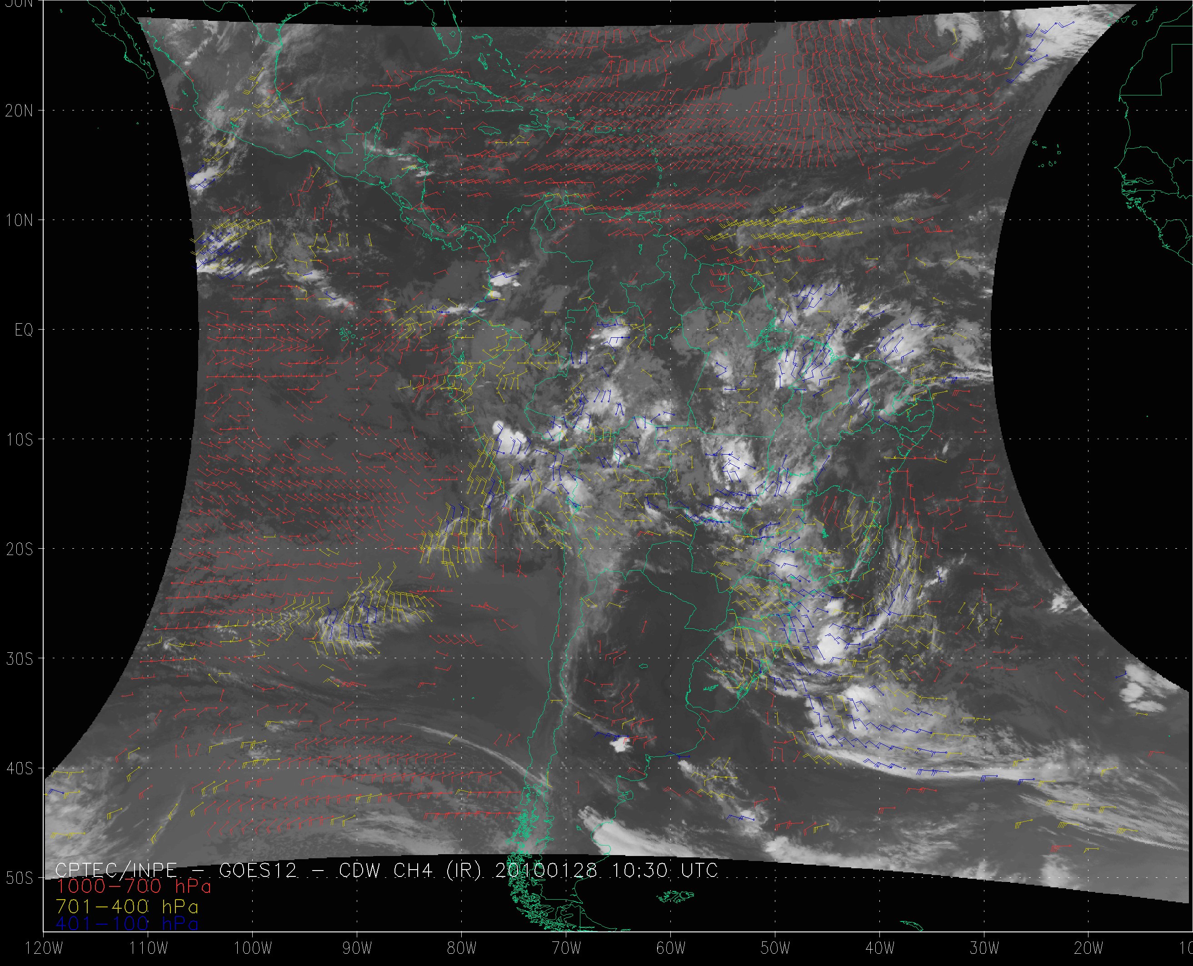Screen dimensions: 1193x966
Task: Click the 10:30 UTC timestamp text
Action: [x=664, y=870]
